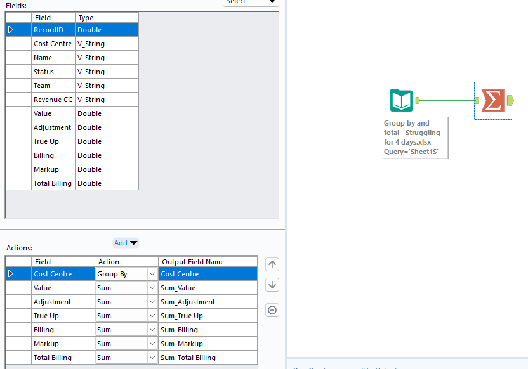Open the Sum action dropdown for Markup
The image size is (528, 369).
tap(152, 343)
